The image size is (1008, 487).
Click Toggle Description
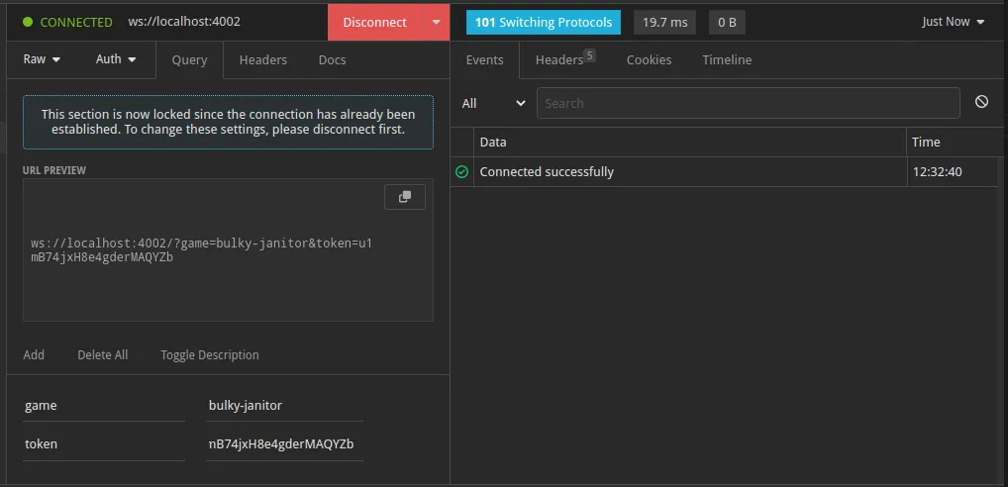pyautogui.click(x=210, y=354)
